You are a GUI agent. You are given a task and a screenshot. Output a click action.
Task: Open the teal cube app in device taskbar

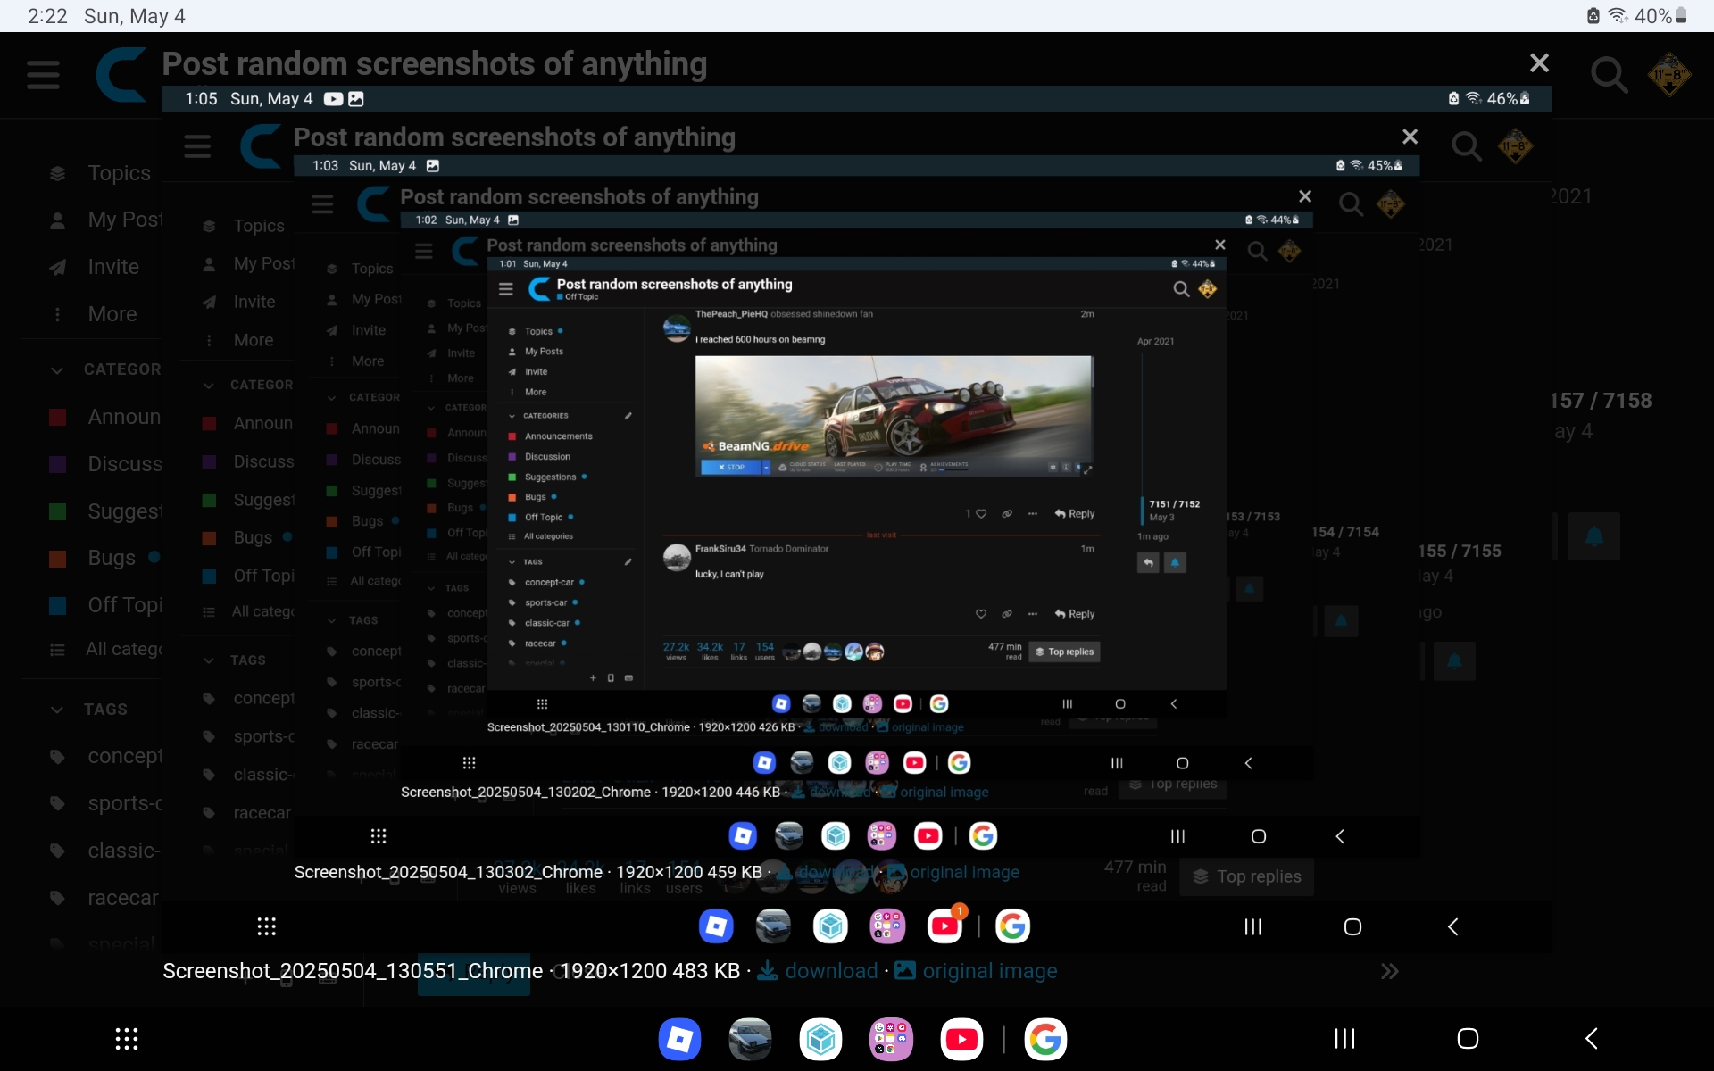coord(820,1039)
